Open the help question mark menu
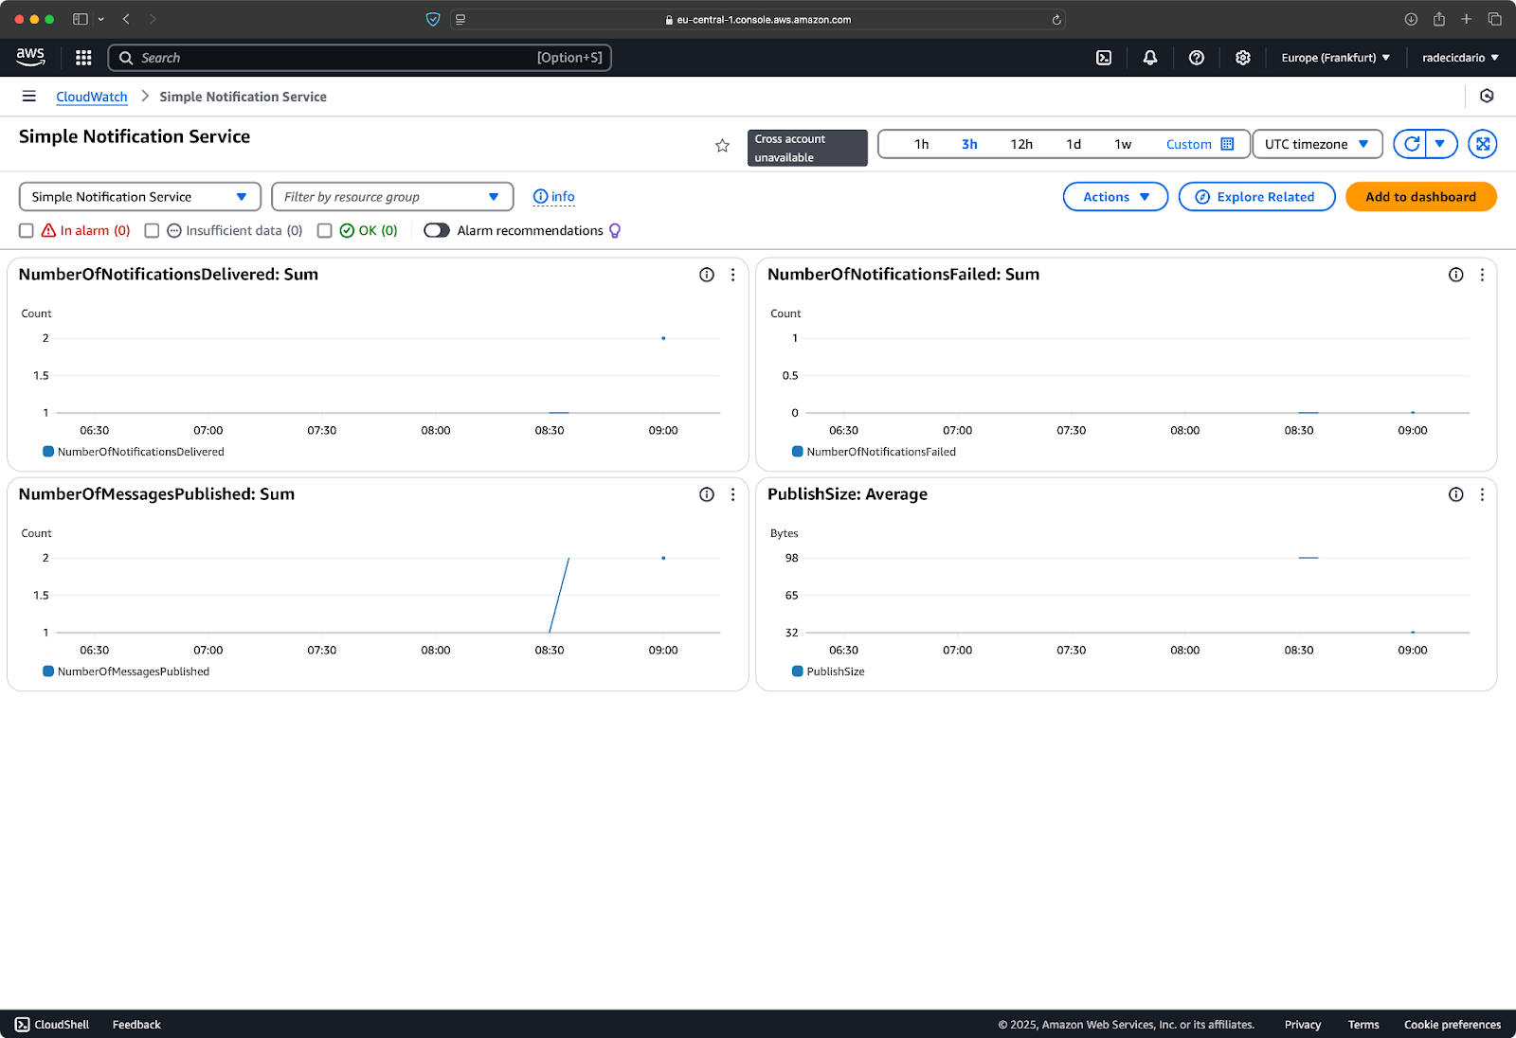 tap(1197, 58)
